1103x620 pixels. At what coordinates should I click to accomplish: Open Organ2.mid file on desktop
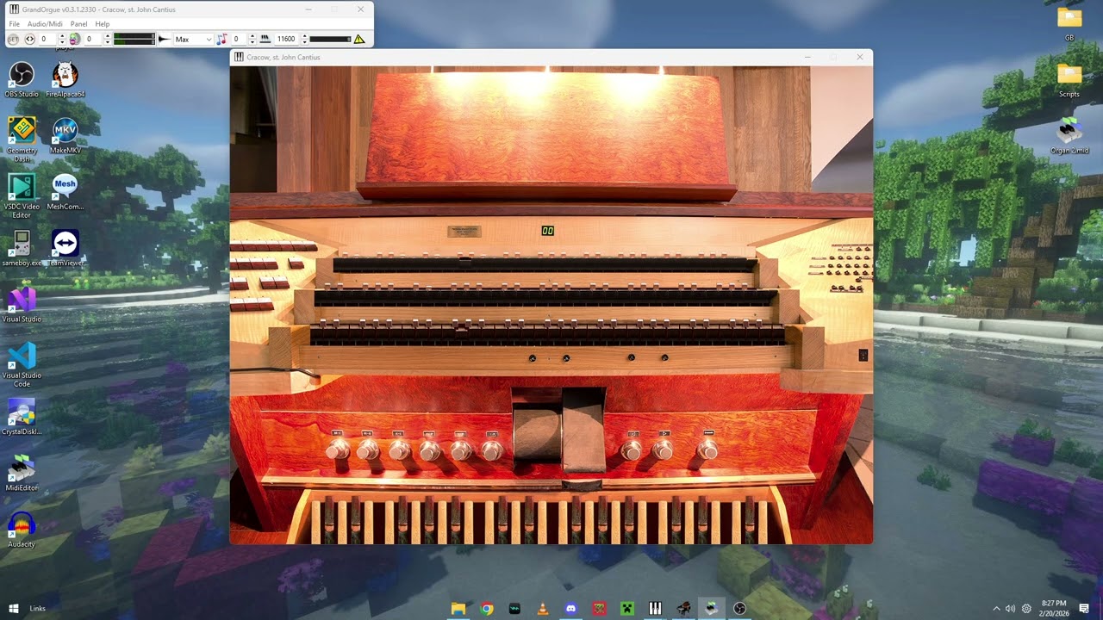(x=1069, y=135)
